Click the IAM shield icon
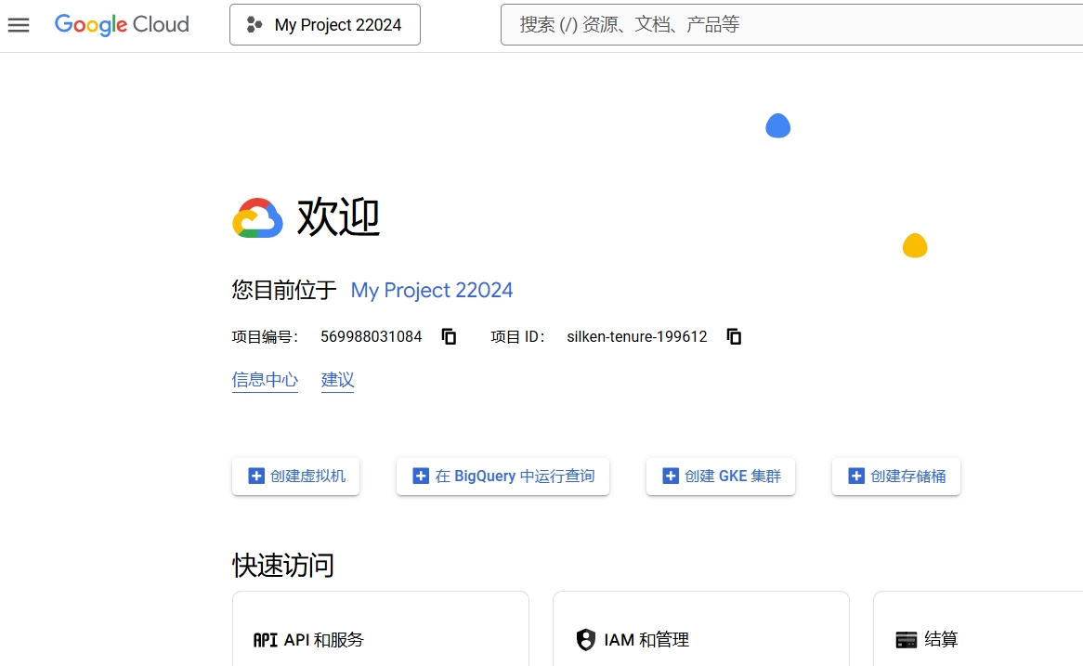 (x=585, y=640)
